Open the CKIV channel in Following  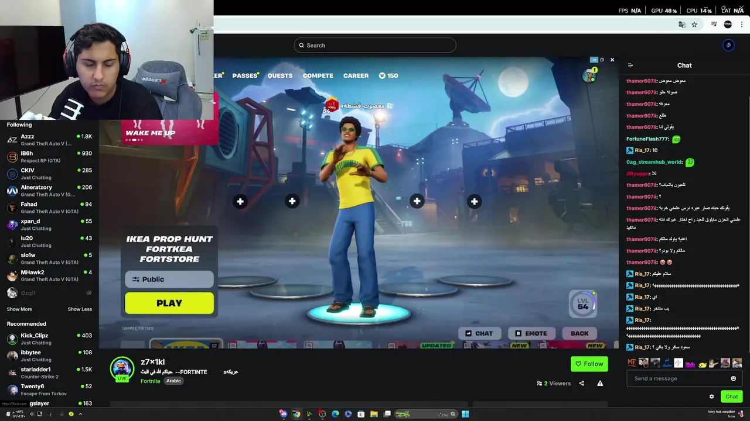point(49,174)
